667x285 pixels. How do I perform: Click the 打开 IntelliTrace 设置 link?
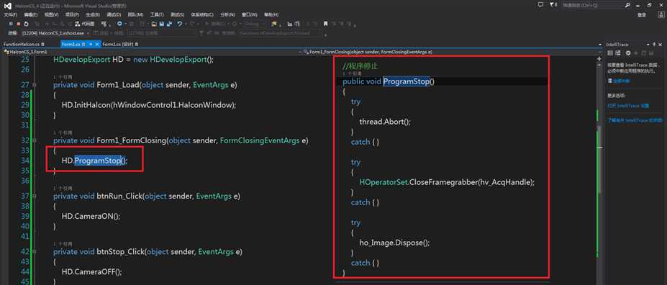tap(628, 105)
